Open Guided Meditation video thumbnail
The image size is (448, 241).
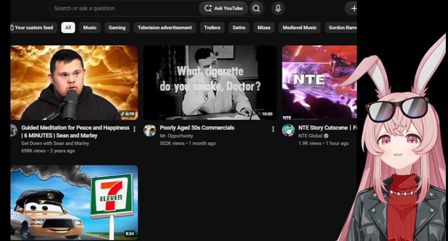(x=74, y=83)
